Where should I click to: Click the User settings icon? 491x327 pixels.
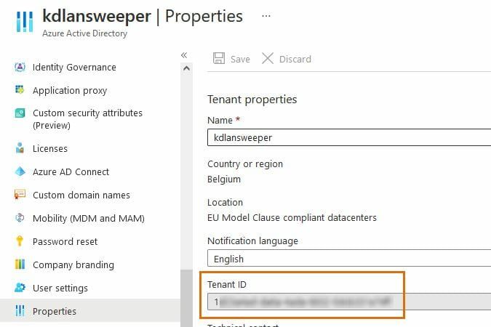click(20, 288)
